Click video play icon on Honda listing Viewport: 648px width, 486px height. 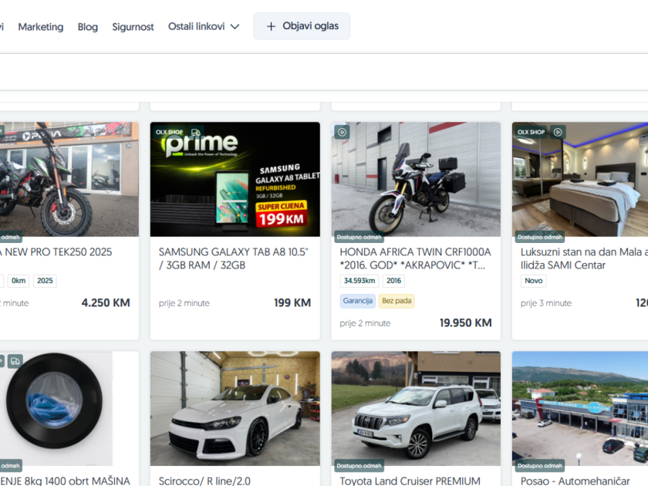342,132
